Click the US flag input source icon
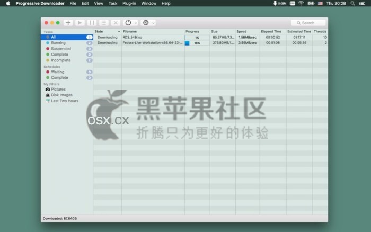The image size is (371, 232). point(320,3)
